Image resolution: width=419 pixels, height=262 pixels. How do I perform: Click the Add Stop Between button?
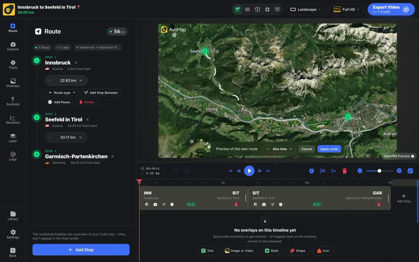pos(101,93)
